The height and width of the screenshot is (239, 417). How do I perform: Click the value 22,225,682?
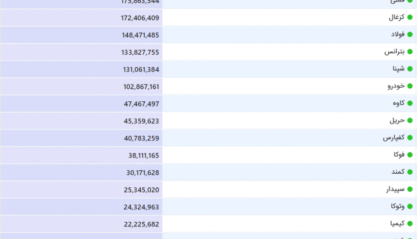point(141,224)
